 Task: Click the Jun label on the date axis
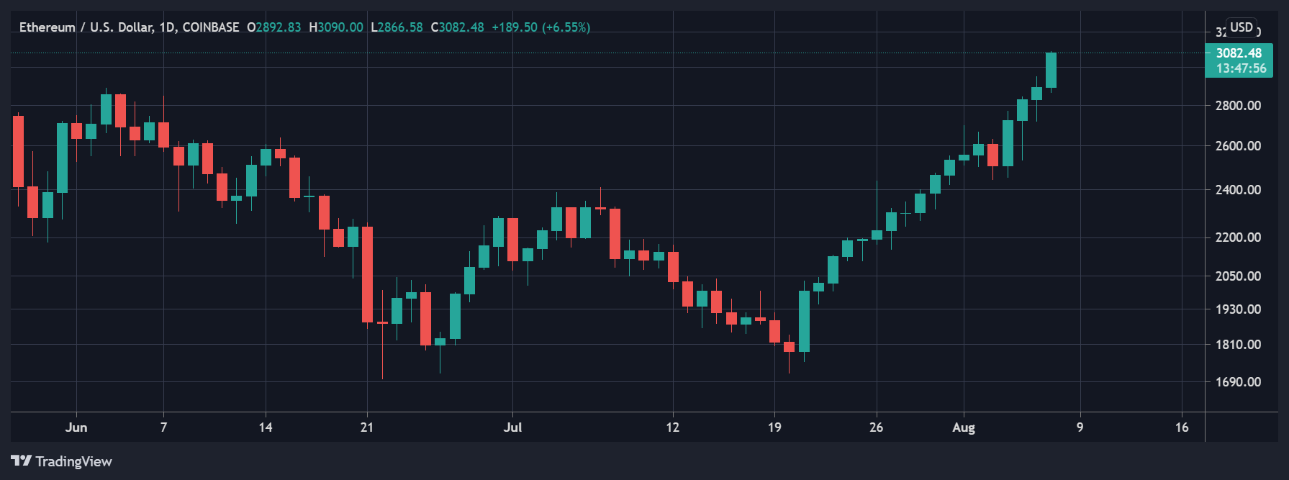(76, 427)
